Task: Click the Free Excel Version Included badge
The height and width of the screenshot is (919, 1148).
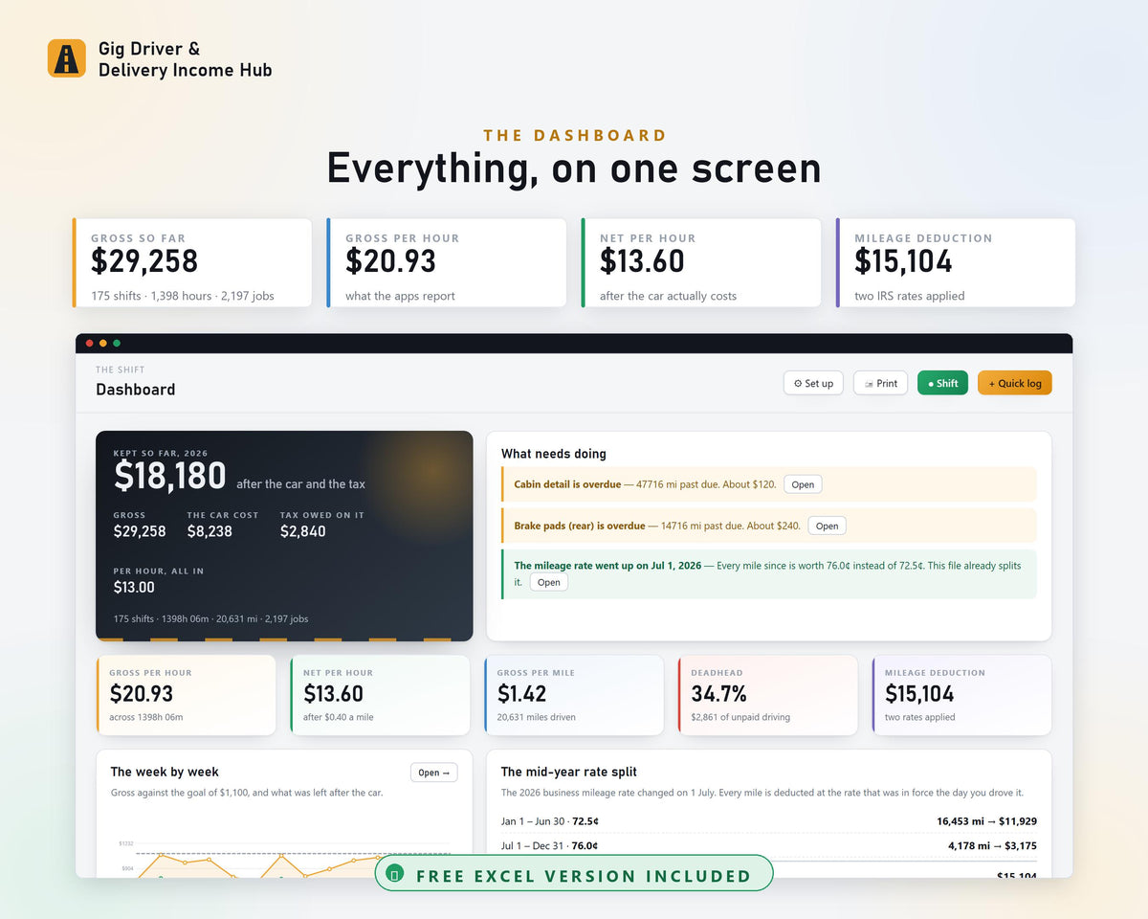Action: [x=573, y=875]
